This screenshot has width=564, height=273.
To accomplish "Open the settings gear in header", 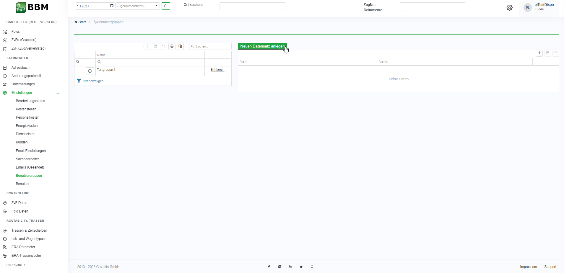I will (509, 8).
